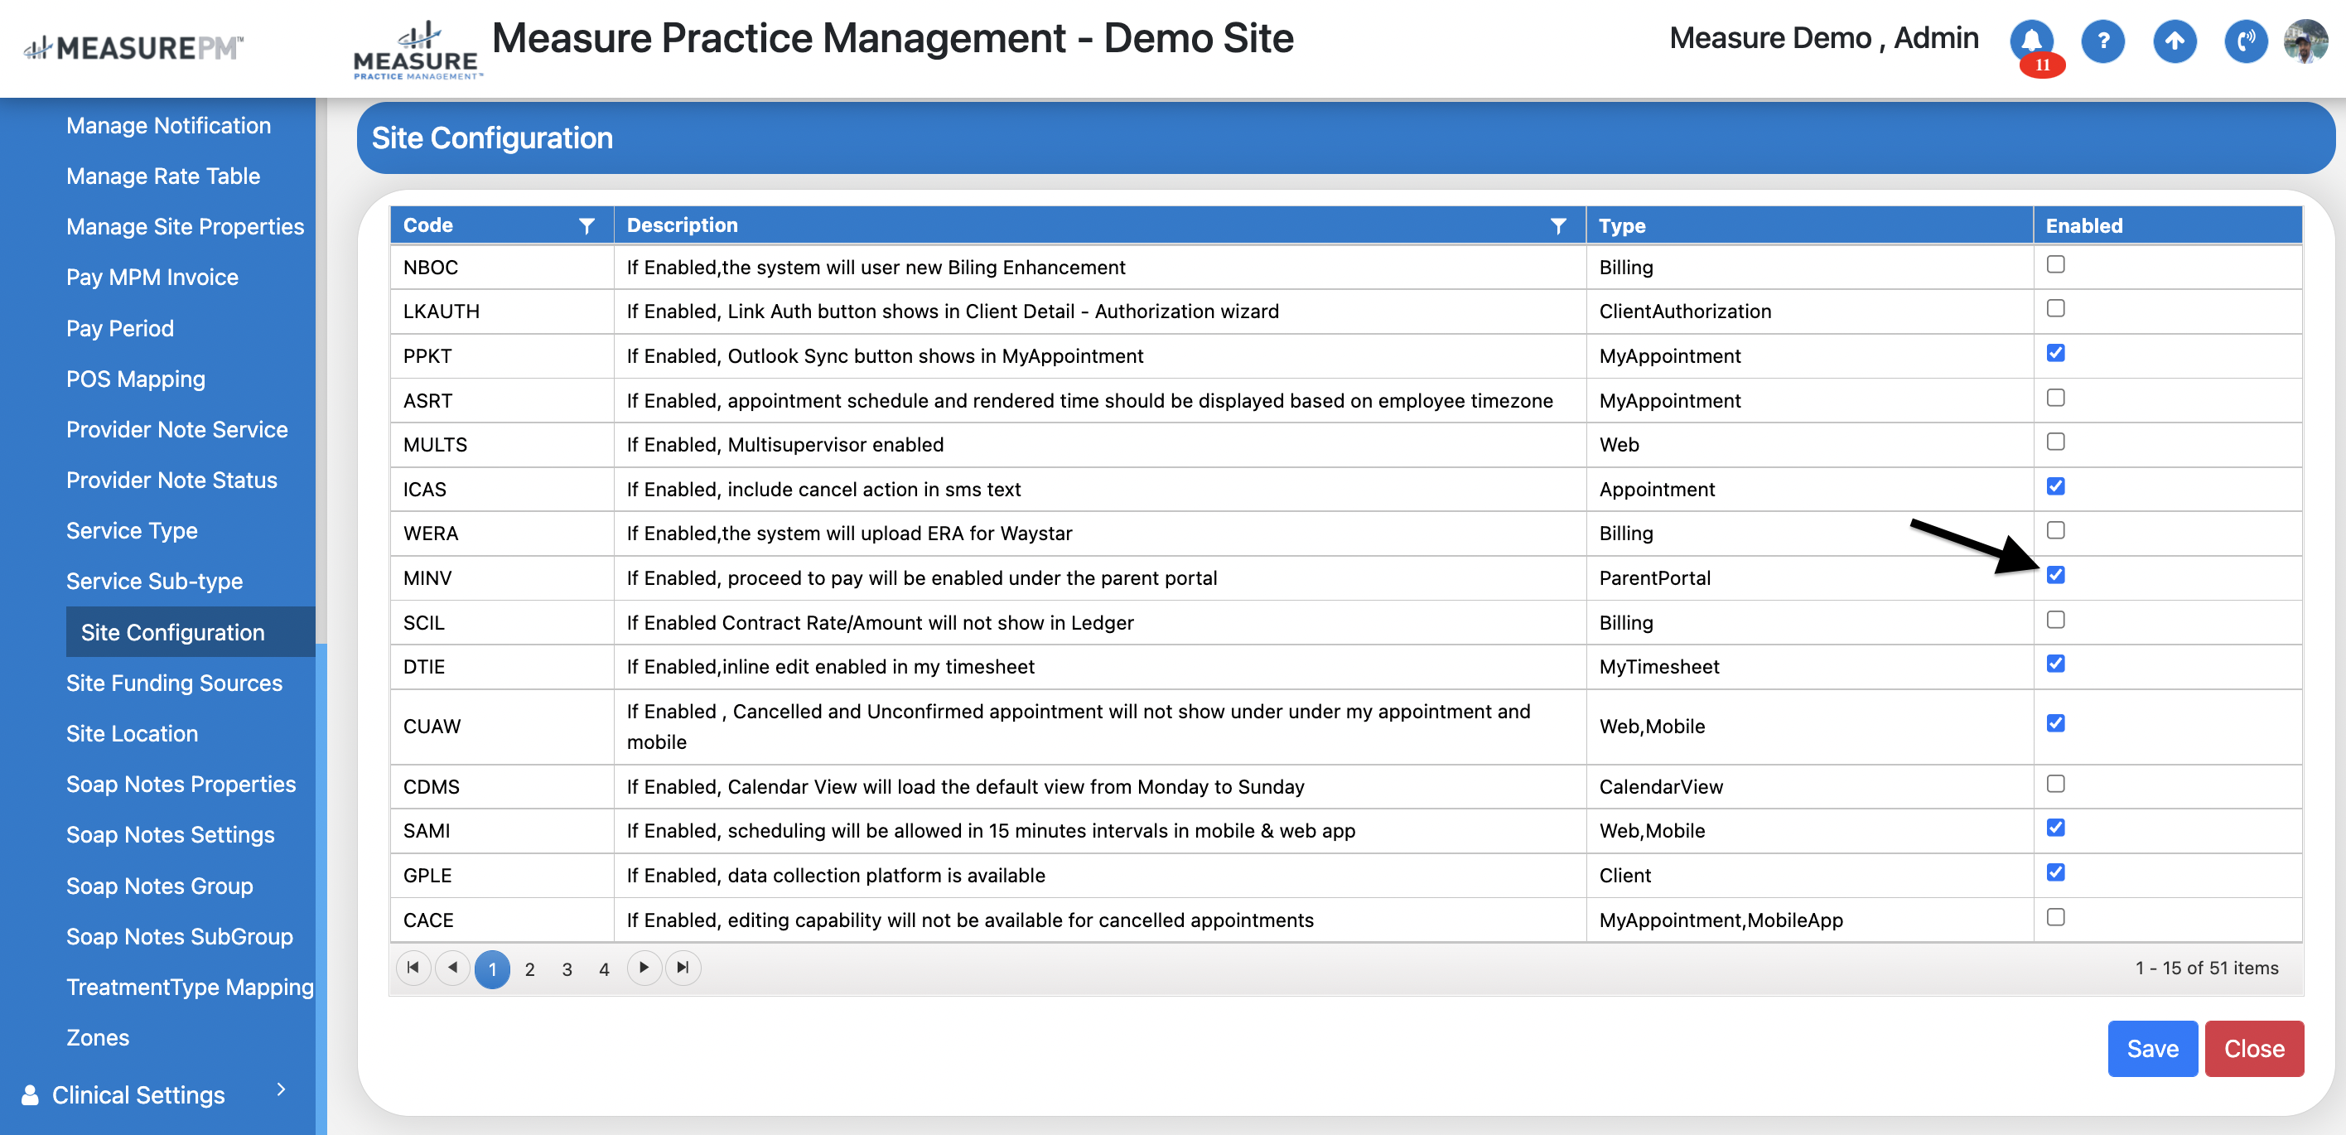The width and height of the screenshot is (2346, 1135).
Task: Uncheck the MINV ParentPortal checkbox
Action: (2055, 575)
